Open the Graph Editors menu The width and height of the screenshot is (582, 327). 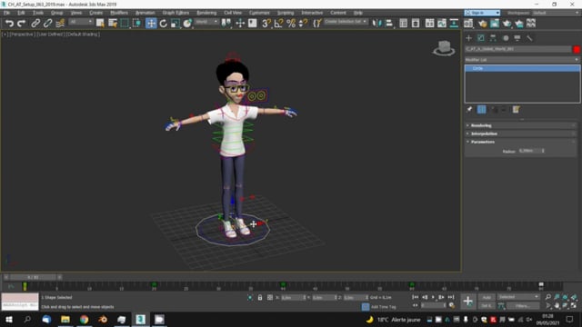(176, 13)
